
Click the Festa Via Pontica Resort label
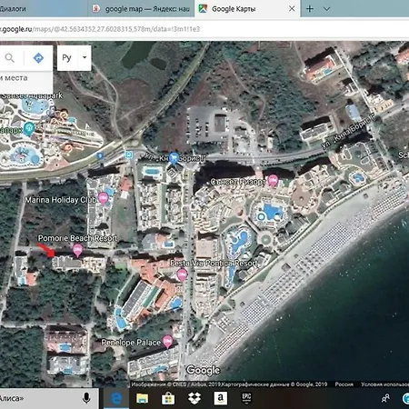coord(213,264)
